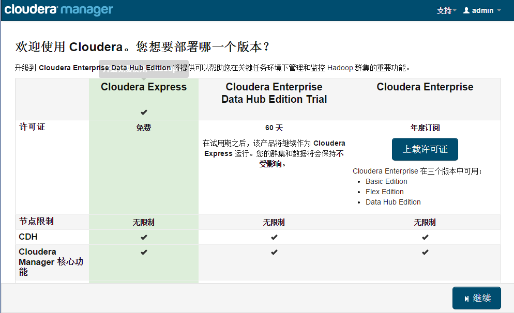Click 无限制 in the Data Hub Trial column

[274, 222]
